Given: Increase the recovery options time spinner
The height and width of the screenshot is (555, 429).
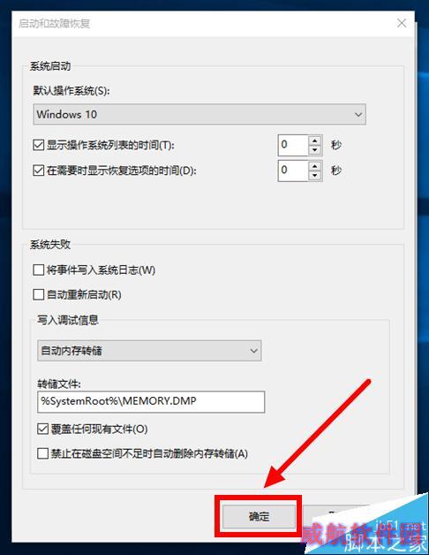Looking at the screenshot, I should [314, 165].
